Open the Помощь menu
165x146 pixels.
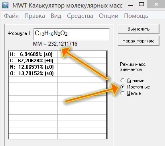136,16
